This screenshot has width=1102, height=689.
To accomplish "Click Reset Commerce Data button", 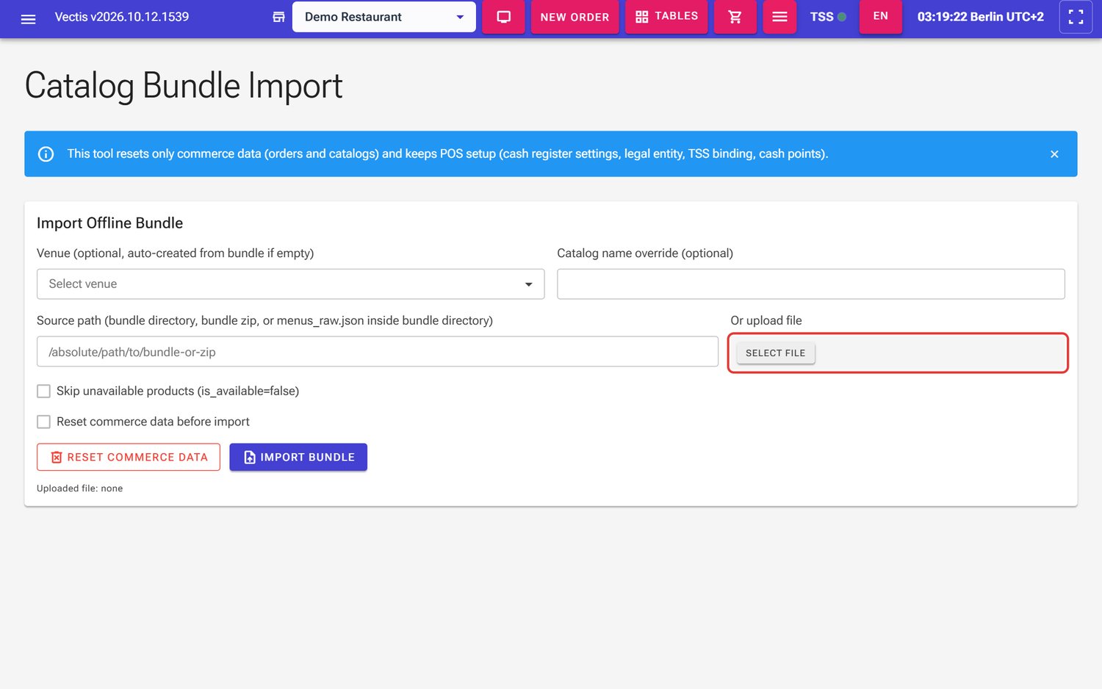I will click(x=129, y=457).
